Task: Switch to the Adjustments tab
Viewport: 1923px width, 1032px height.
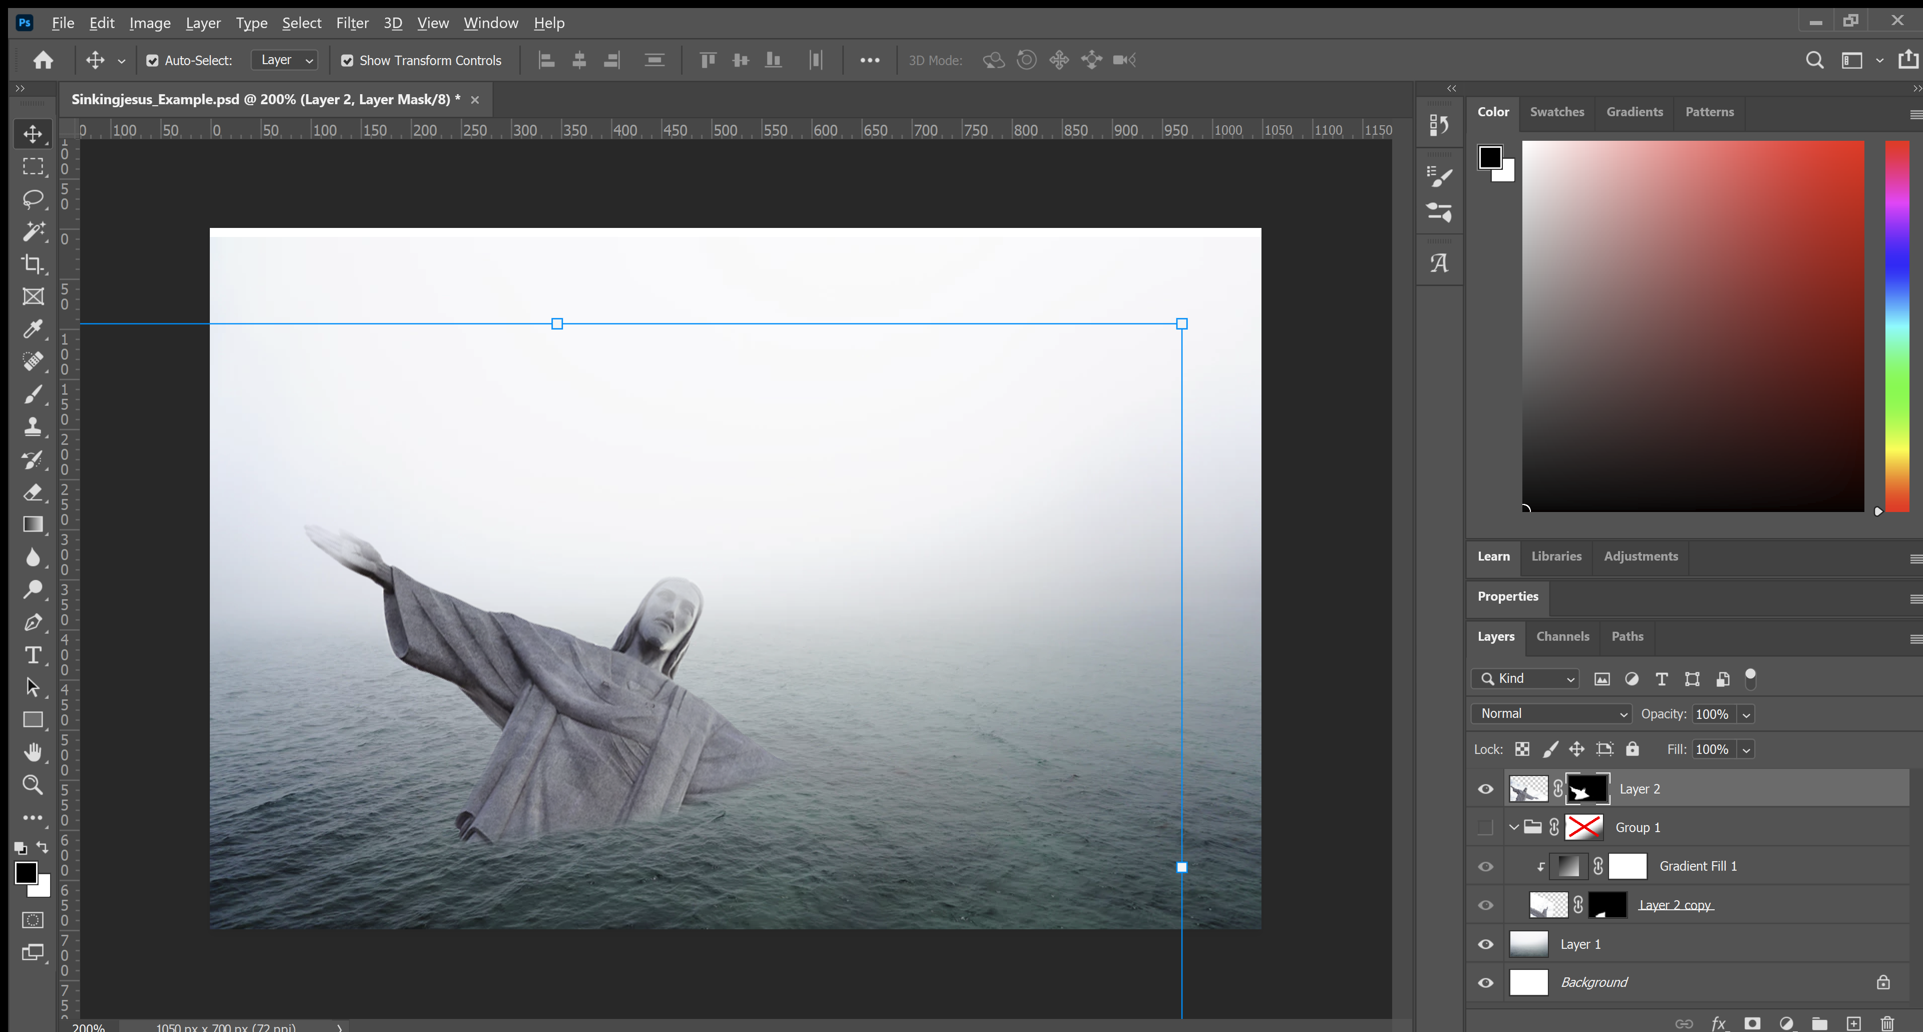Action: point(1640,556)
